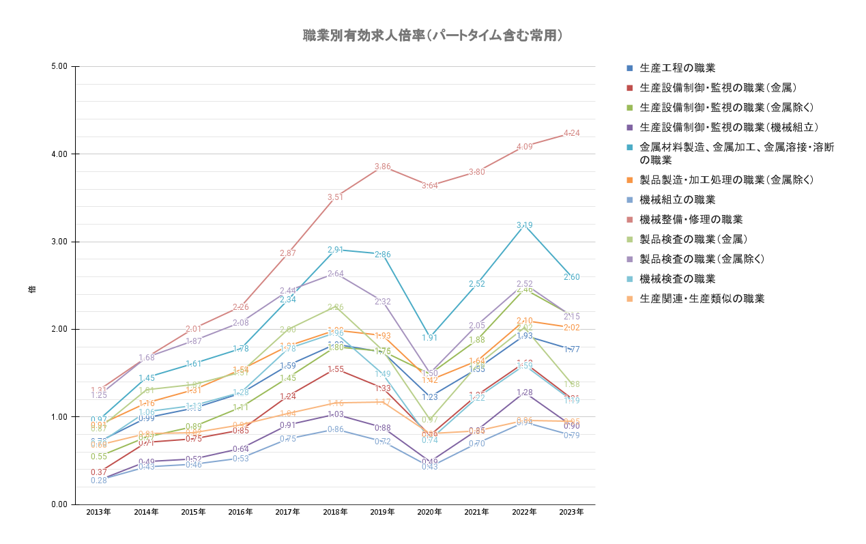Click the 2018年 label on the x-axis

pos(335,512)
